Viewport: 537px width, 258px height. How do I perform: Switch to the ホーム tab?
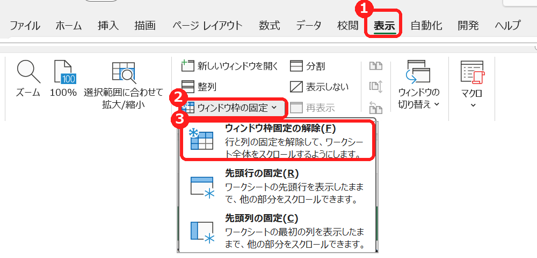pyautogui.click(x=69, y=26)
